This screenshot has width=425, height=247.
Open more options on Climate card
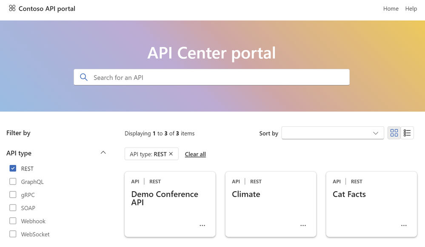coord(303,225)
